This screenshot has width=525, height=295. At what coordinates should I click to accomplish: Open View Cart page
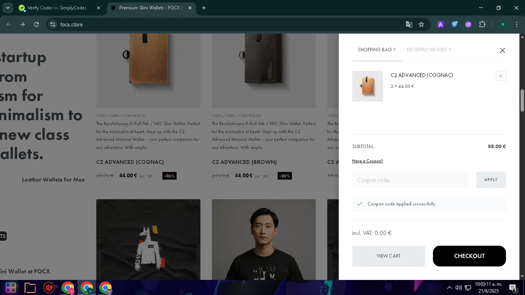pos(388,256)
